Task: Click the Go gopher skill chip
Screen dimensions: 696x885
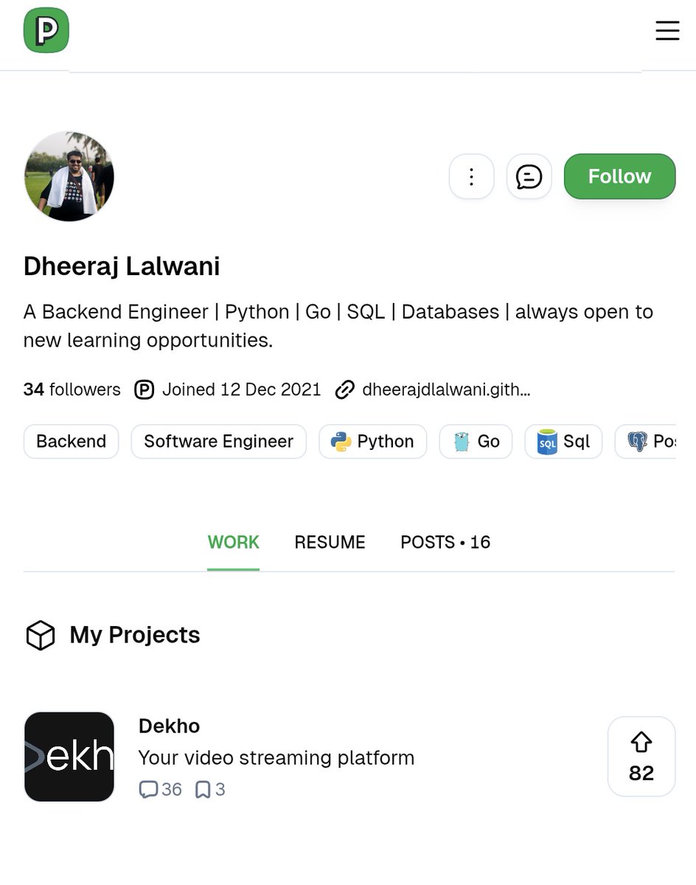Action: tap(476, 441)
